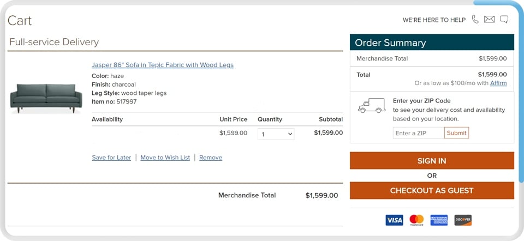Screen dimensions: 524x241
Task: Open the Quantity dropdown
Action: tap(276, 134)
